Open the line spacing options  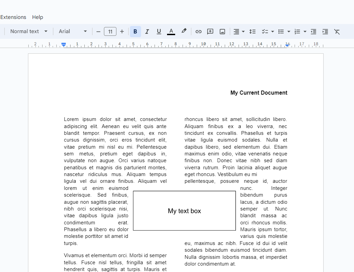tap(252, 31)
